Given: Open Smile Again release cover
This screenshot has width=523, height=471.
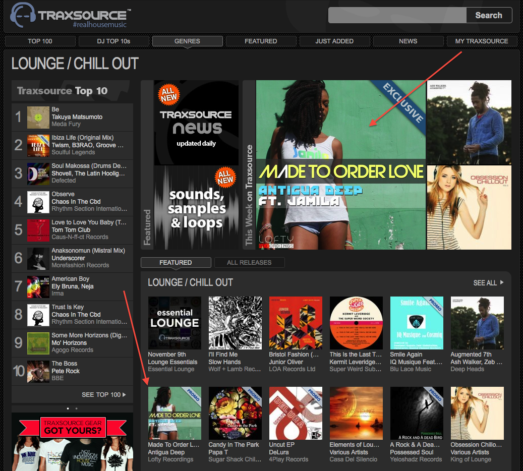Looking at the screenshot, I should [417, 323].
